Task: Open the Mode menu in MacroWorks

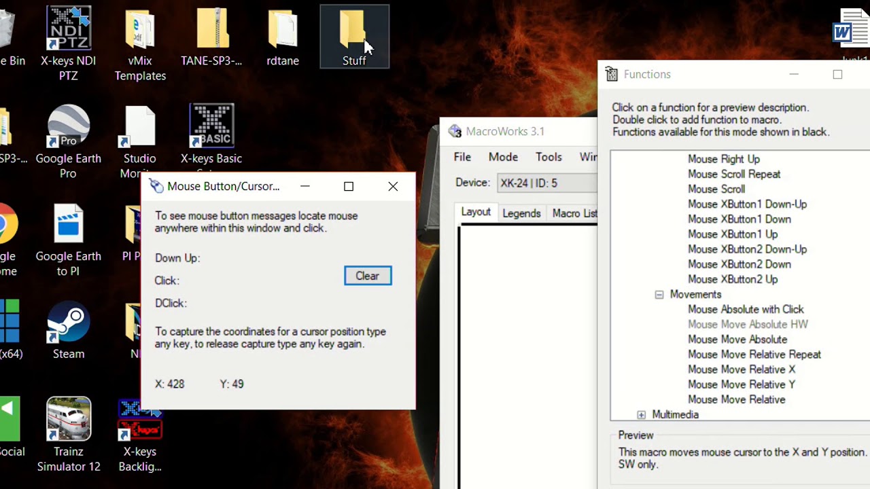Action: [503, 157]
